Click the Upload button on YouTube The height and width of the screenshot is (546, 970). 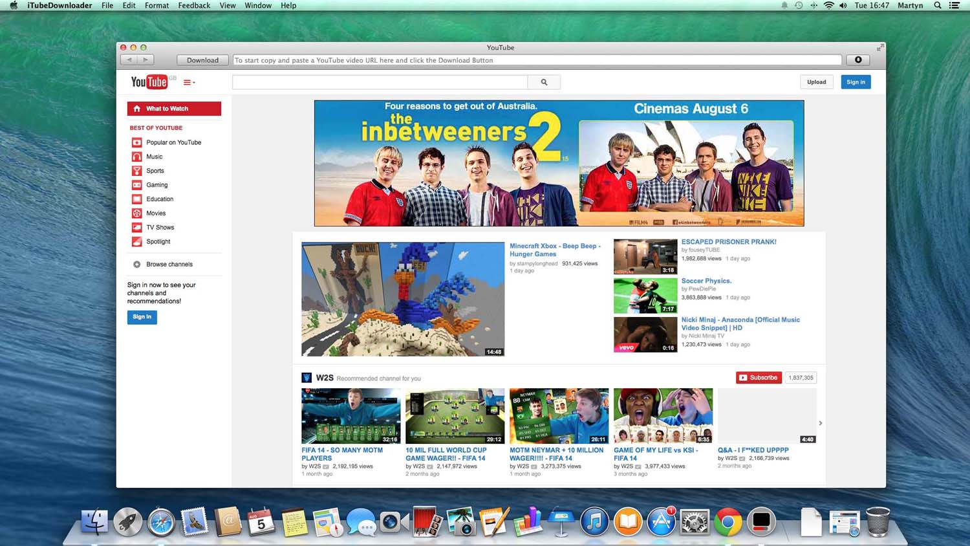(817, 82)
